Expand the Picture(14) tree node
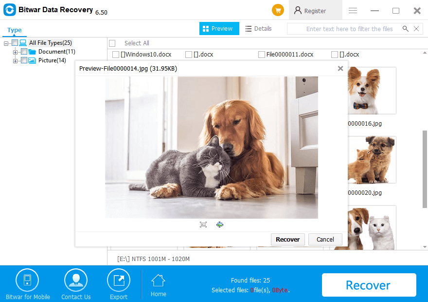This screenshot has height=302, width=428. pyautogui.click(x=15, y=61)
